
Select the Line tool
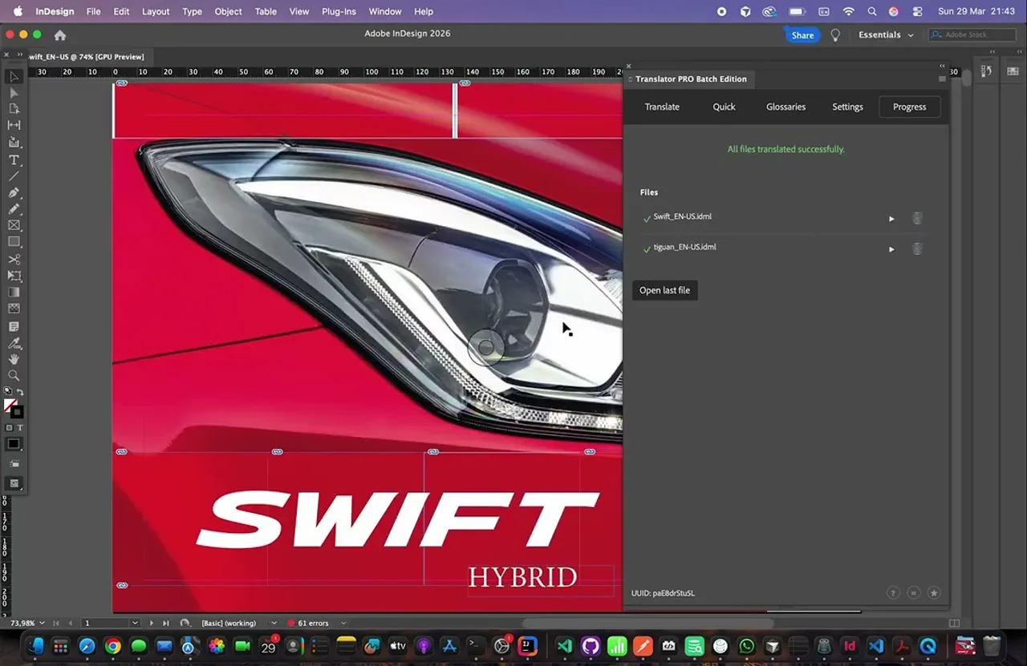(x=14, y=176)
